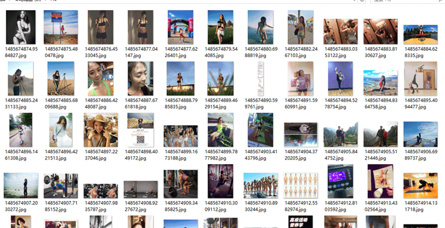Select the straw hat photo 1485674897.2237046.jpg
This screenshot has height=228, width=445.
pyautogui.click(x=101, y=130)
